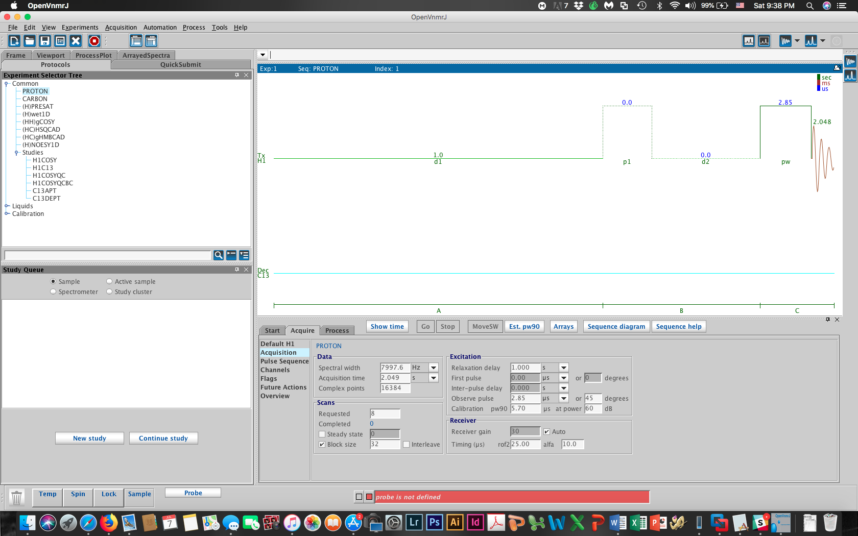
Task: Pin the Study Queue panel
Action: tap(237, 270)
